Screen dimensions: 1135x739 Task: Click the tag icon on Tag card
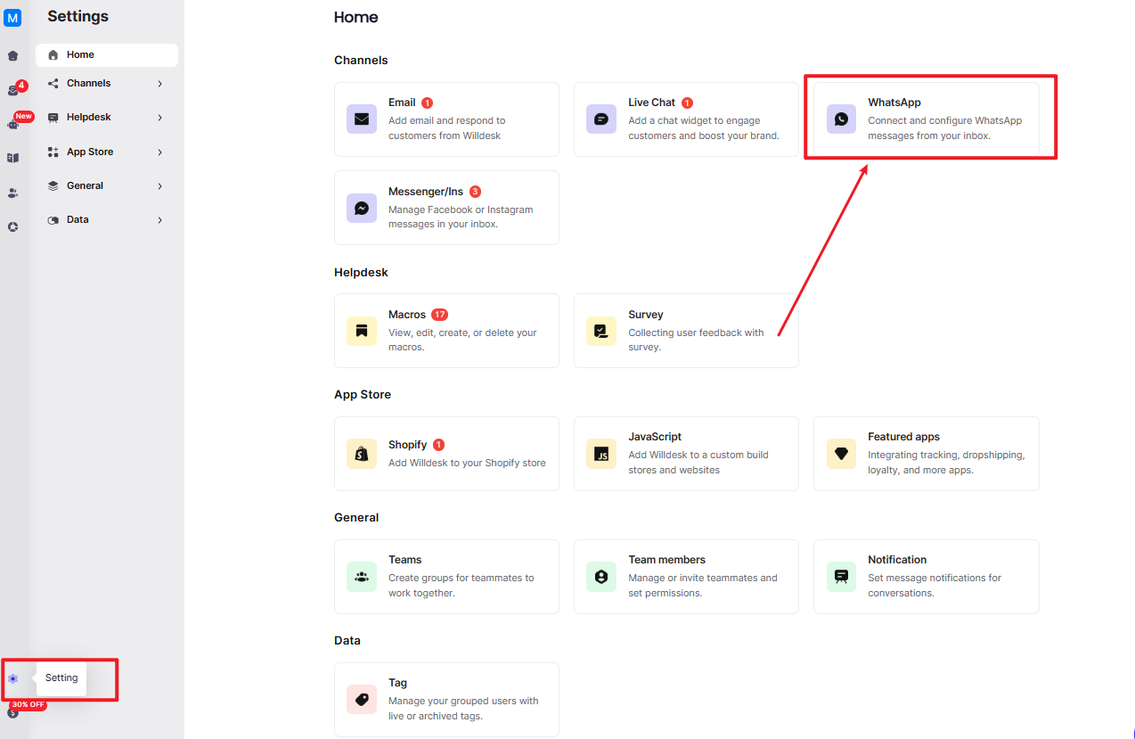click(362, 700)
